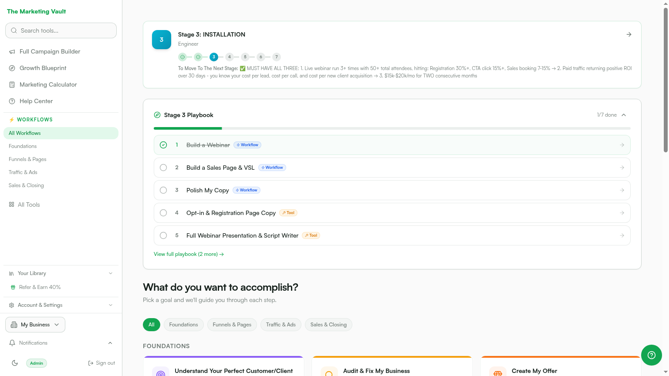669x376 pixels.
Task: Click the All Tools grid icon
Action: (11, 205)
